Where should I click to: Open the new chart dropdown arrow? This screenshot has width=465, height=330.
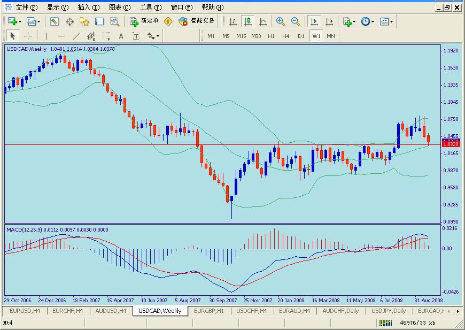point(20,21)
